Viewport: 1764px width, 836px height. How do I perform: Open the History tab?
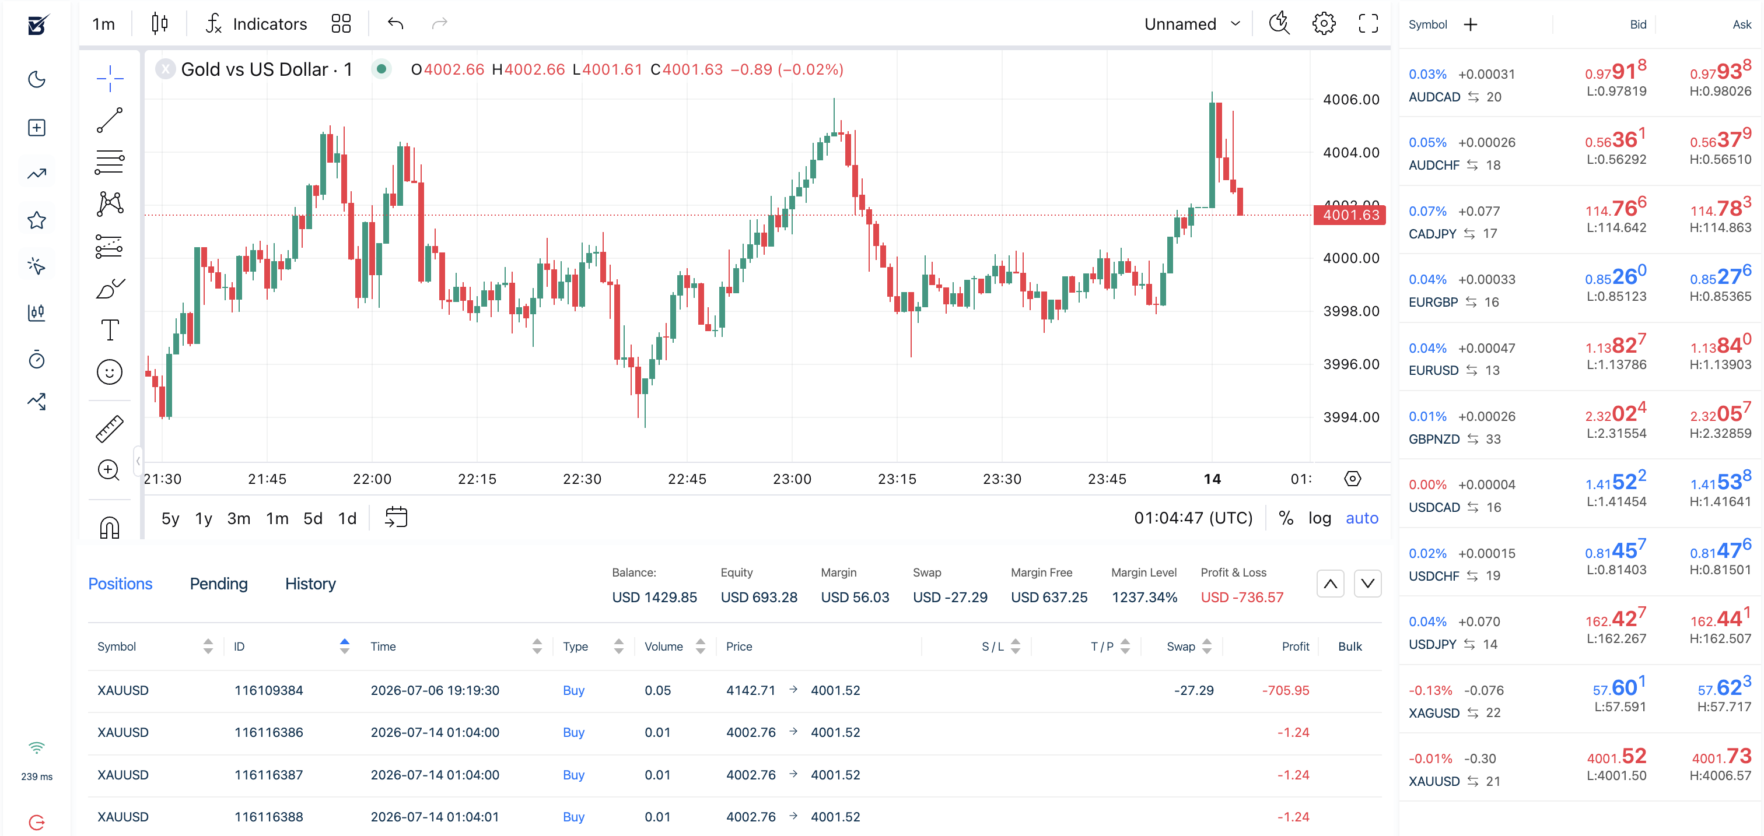click(x=310, y=584)
